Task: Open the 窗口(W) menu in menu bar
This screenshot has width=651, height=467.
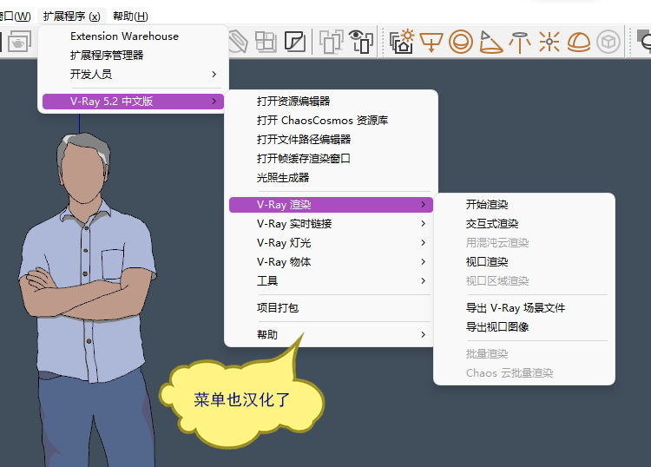Action: (16, 16)
